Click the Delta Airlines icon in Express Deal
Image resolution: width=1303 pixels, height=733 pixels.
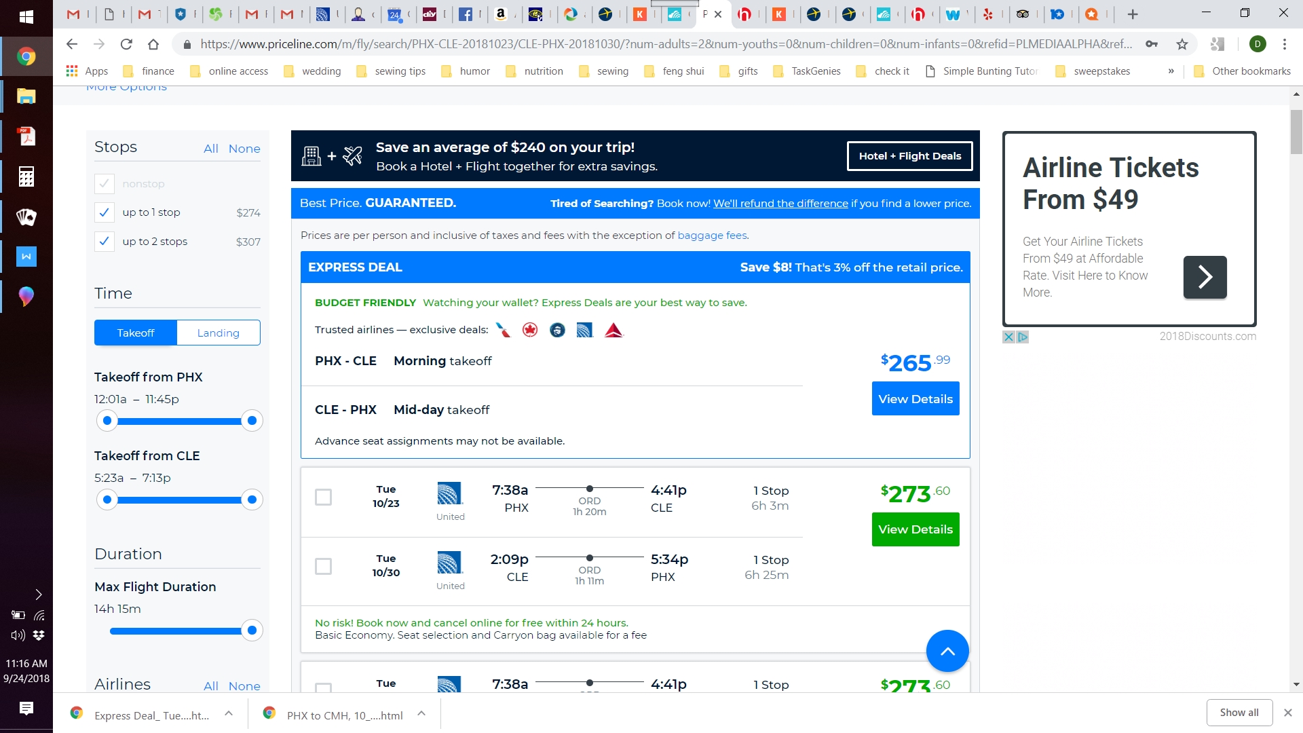click(611, 331)
